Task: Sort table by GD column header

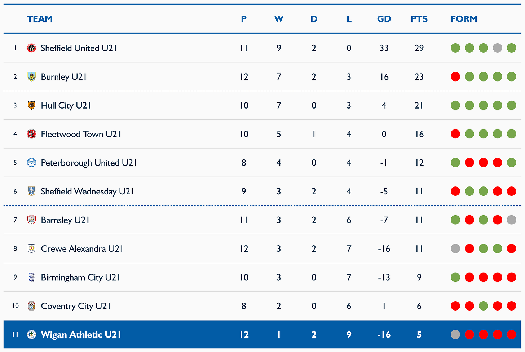Action: (384, 19)
